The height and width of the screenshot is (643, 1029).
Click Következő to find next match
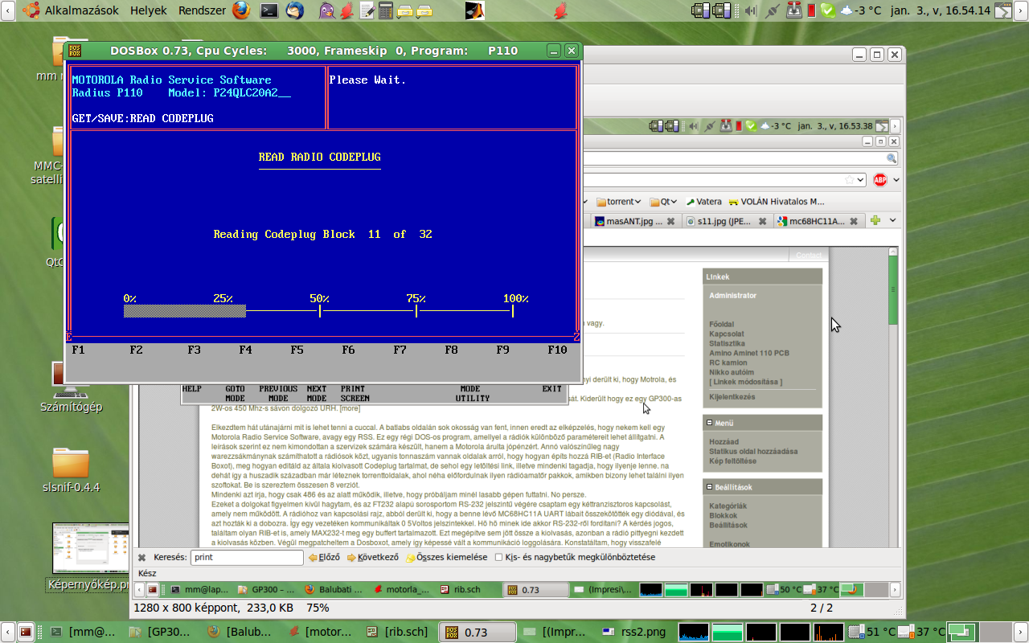373,557
